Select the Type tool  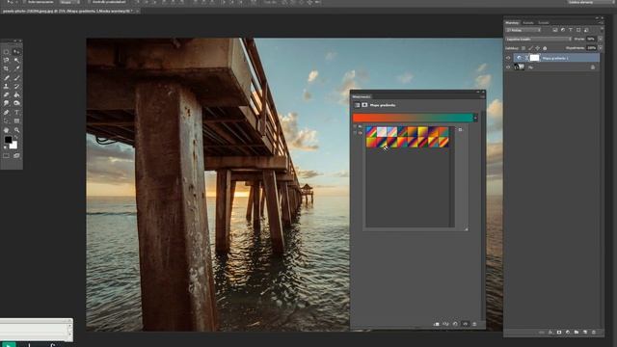[16, 113]
